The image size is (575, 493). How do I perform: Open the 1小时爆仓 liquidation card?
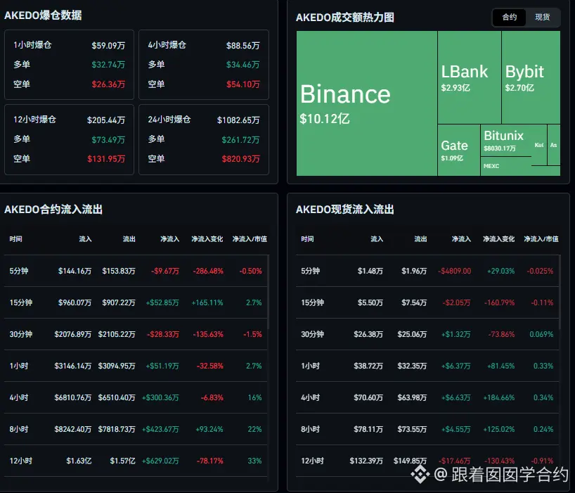(x=69, y=65)
